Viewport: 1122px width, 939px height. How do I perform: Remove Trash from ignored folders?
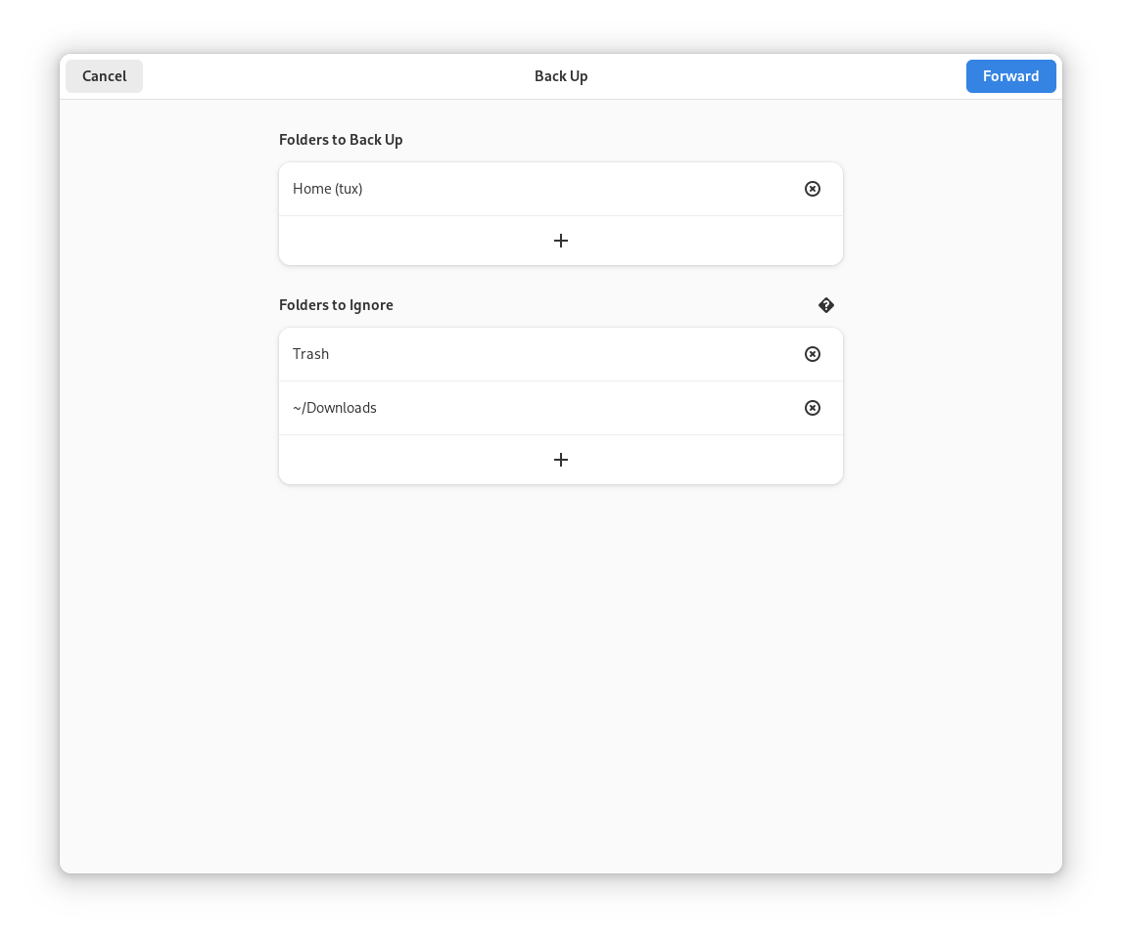tap(812, 354)
